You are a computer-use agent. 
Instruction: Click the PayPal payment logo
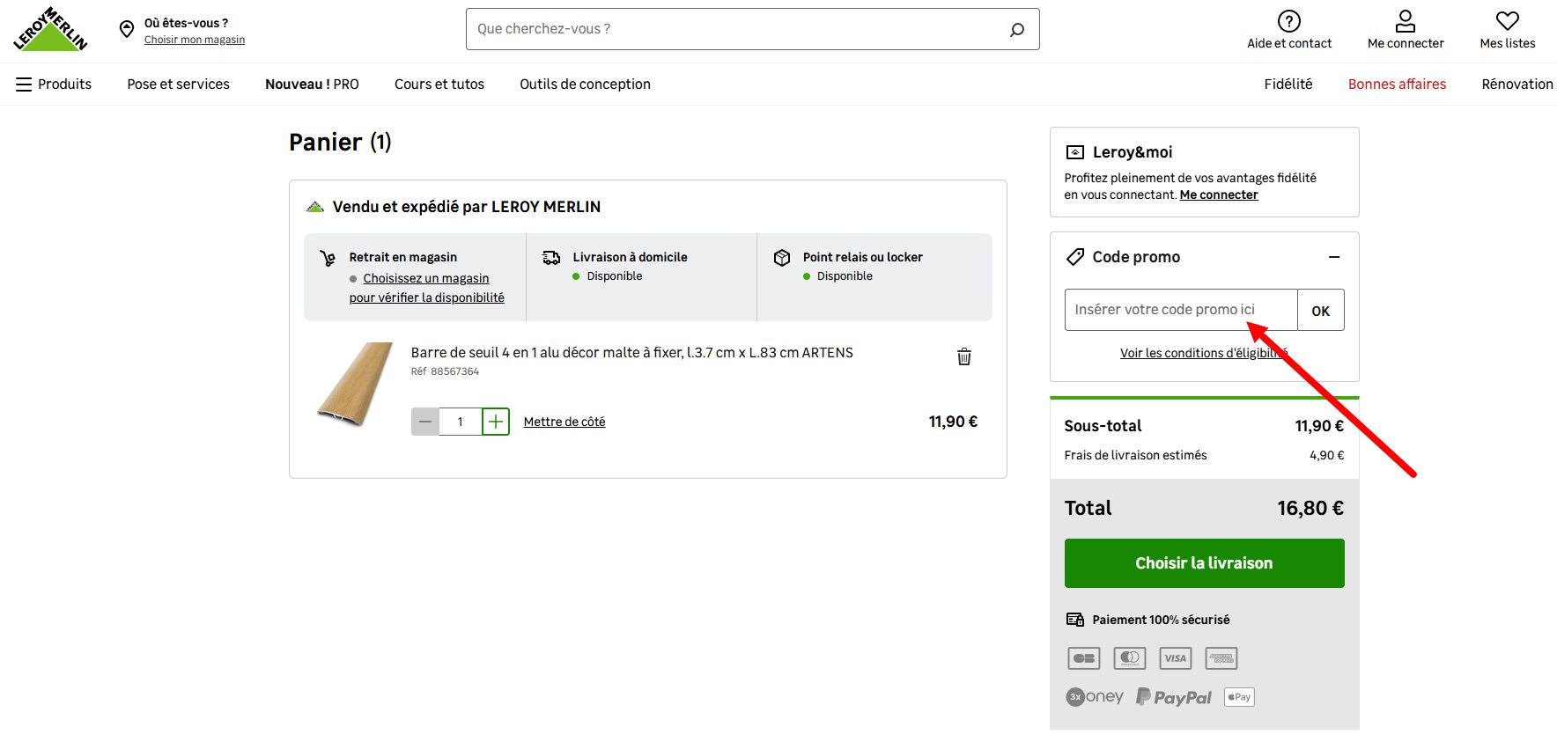click(x=1174, y=697)
